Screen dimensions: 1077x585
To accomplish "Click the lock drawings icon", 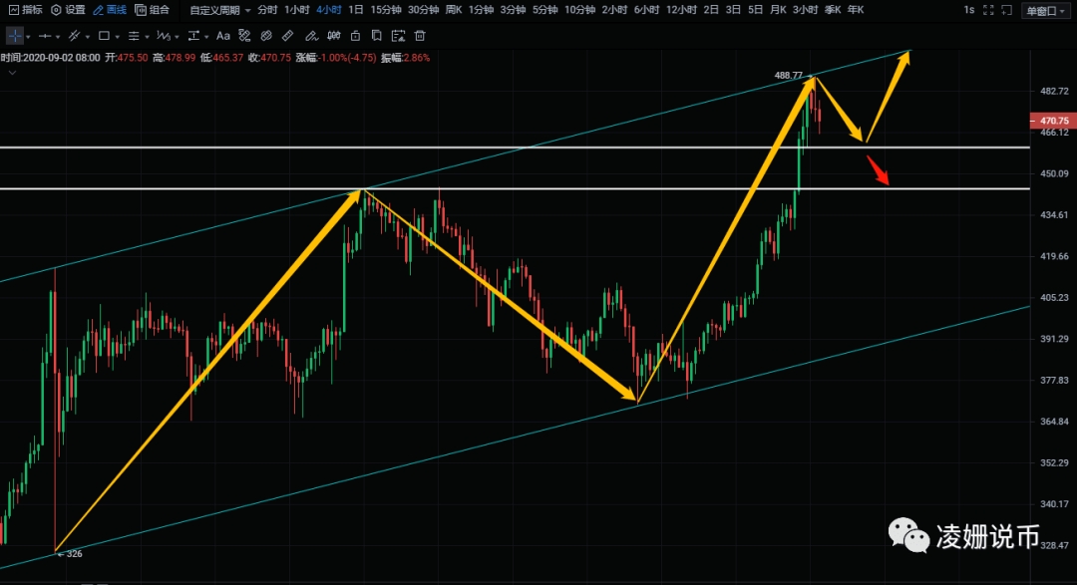I will (x=355, y=35).
